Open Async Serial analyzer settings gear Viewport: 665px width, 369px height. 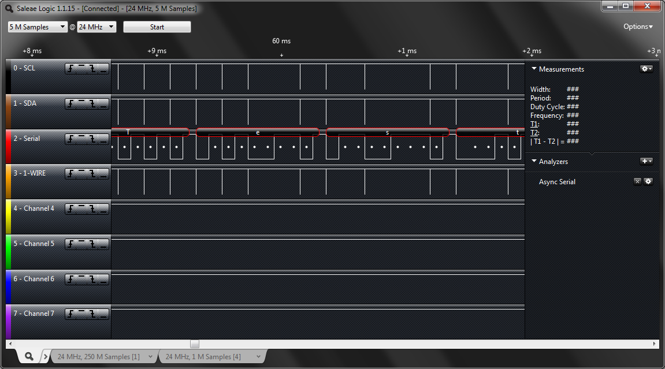[x=648, y=181]
